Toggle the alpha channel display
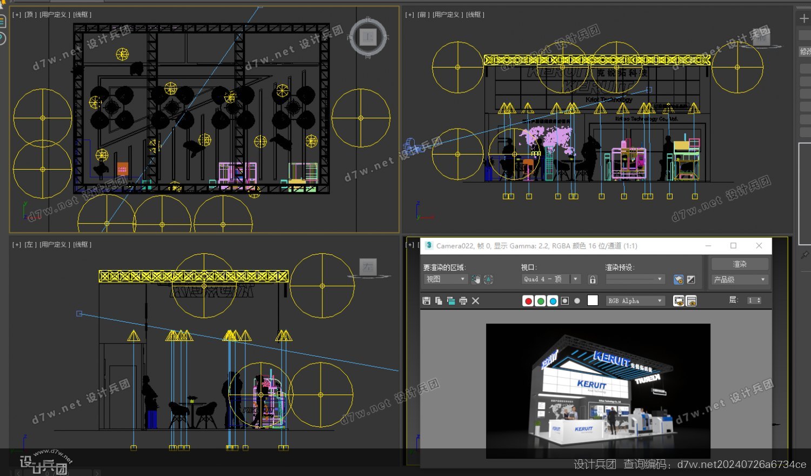The height and width of the screenshot is (476, 811). point(565,301)
